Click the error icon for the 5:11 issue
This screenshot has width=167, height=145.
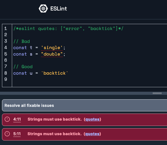click(7, 134)
